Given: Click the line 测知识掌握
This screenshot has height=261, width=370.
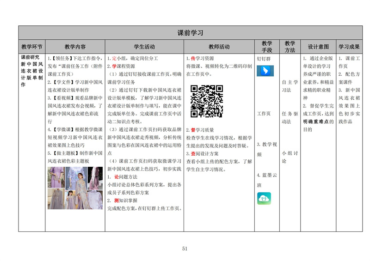Looking at the screenshot, I should pos(122,200).
